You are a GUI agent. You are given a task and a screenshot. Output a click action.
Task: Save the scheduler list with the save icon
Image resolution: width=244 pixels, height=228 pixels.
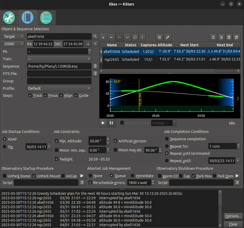click(228, 37)
